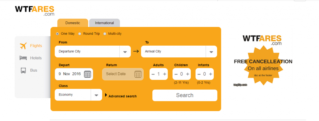Image resolution: width=319 pixels, height=121 pixels.
Task: Click the WTFares.com logo at top left
Action: [x=35, y=11]
